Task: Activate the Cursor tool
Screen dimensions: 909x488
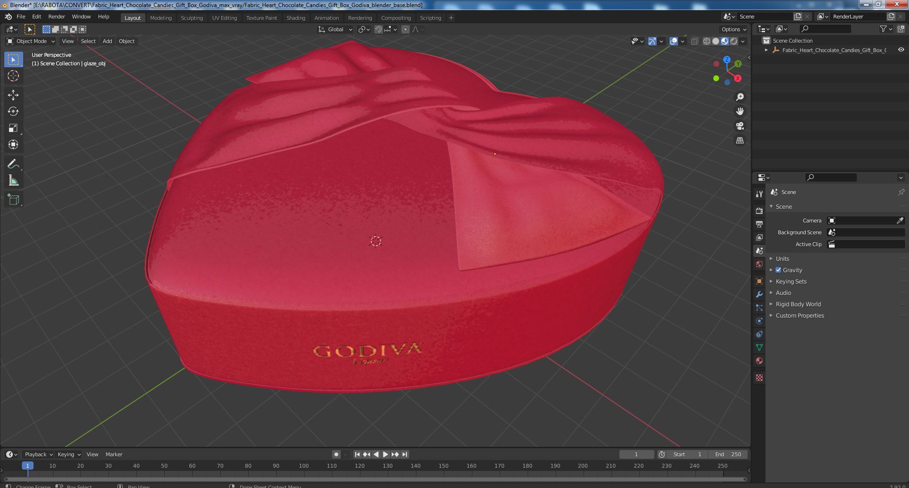Action: pos(13,76)
